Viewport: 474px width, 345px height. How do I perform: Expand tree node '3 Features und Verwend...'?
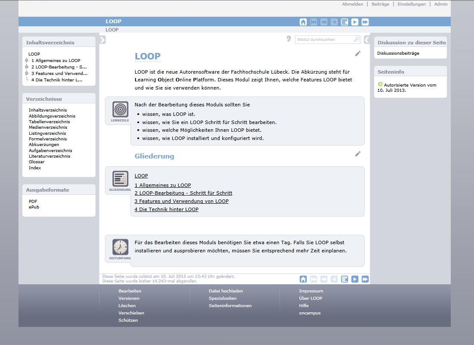click(27, 73)
